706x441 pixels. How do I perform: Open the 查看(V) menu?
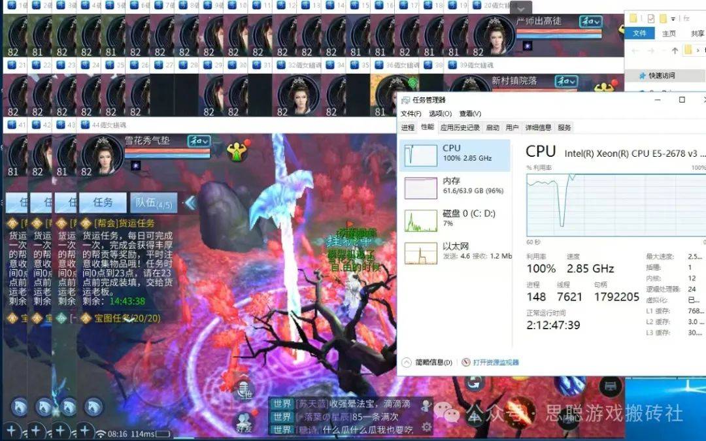point(470,114)
